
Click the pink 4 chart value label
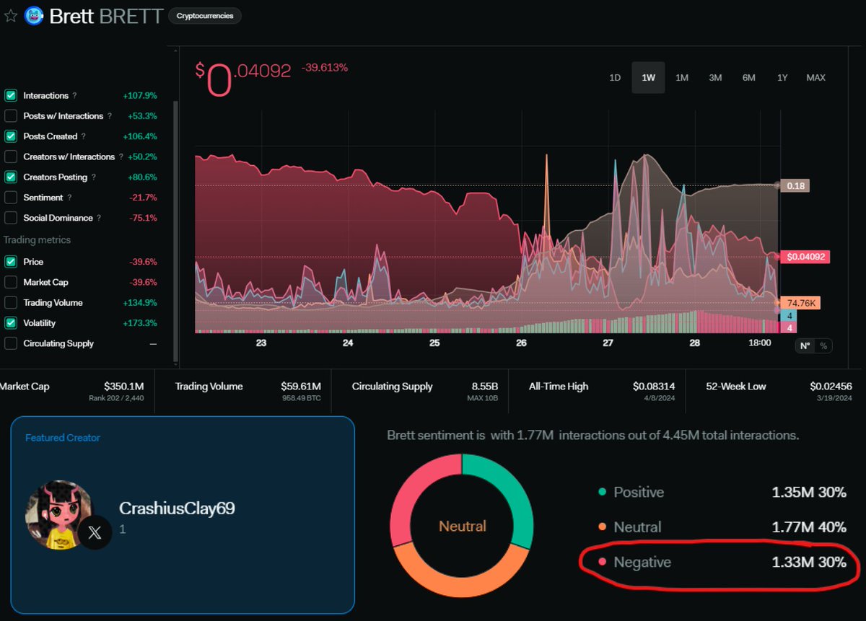790,327
